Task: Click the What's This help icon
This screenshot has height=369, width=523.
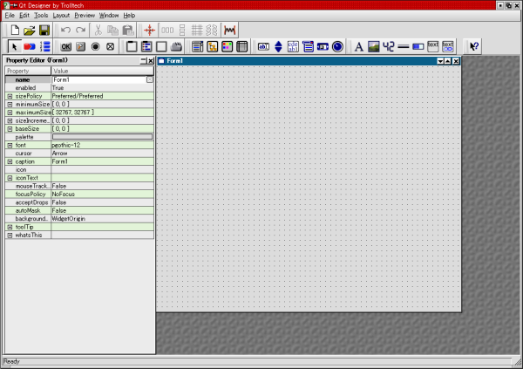Action: pyautogui.click(x=474, y=46)
